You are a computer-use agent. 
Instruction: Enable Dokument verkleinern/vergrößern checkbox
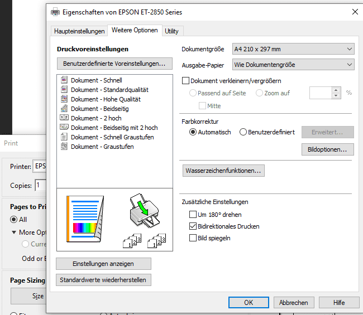tap(185, 81)
